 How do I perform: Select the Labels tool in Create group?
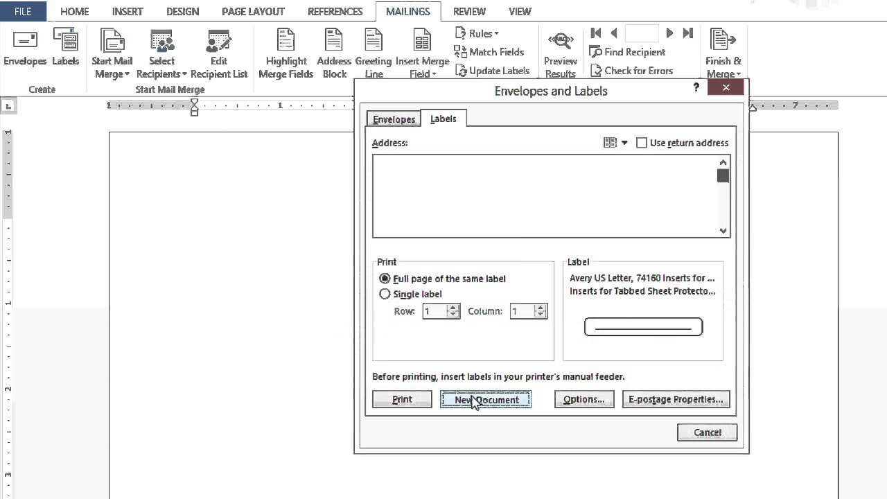tap(65, 52)
